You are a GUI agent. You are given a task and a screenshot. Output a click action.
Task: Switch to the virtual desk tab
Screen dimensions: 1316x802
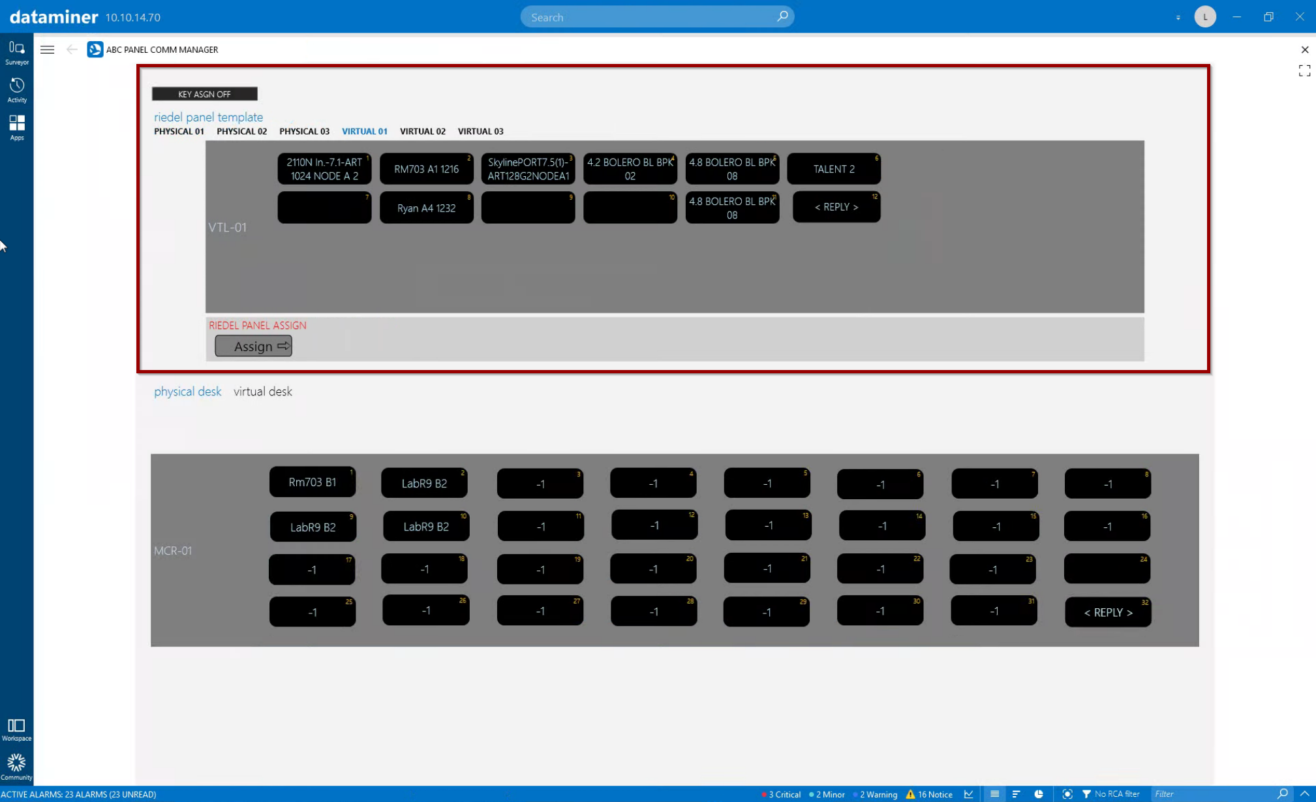(262, 392)
